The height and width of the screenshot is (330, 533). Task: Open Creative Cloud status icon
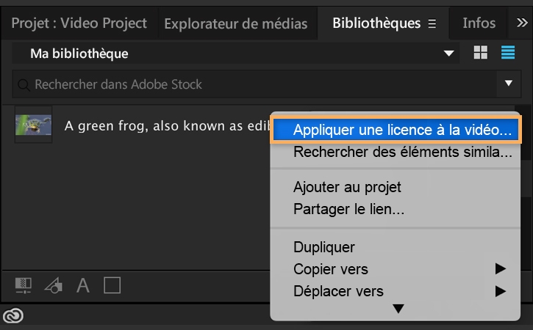click(x=13, y=315)
